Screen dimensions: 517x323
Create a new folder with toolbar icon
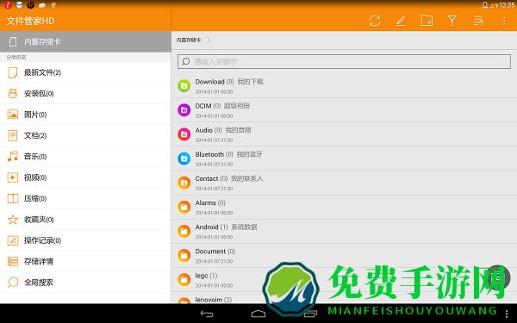point(427,21)
